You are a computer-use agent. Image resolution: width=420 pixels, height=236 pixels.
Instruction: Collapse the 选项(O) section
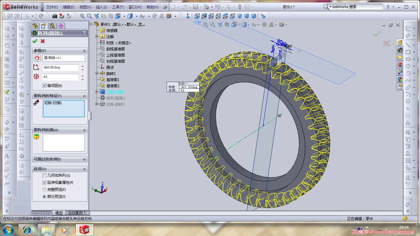tap(85, 169)
